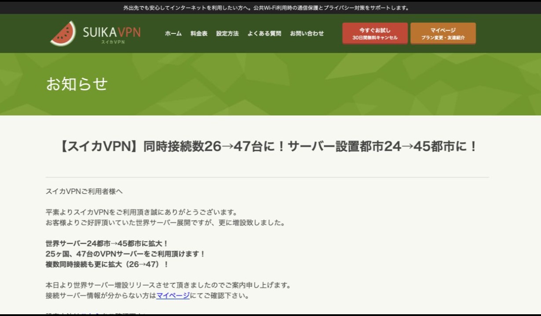This screenshot has width=541, height=316.
Task: Click the article title about 同時接続数26→47台
Action: tap(267, 147)
